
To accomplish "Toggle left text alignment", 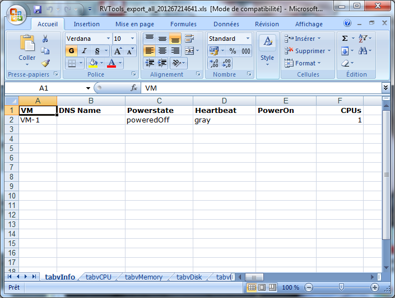I will (x=150, y=51).
